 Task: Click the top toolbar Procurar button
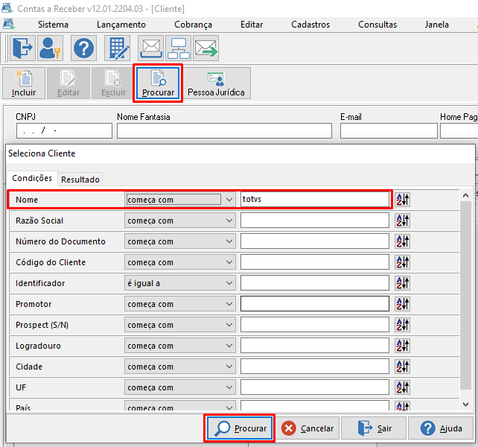coord(158,83)
